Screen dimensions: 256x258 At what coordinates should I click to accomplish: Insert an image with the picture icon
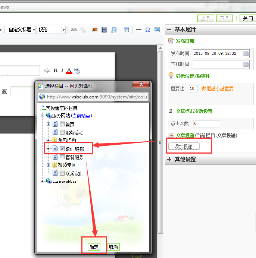tap(95, 30)
